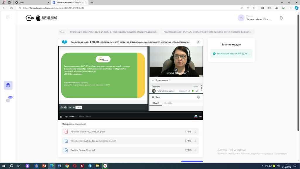Image resolution: width=300 pixels, height=169 pixels.
Task: Click the lesson info icon beside title
Action: tap(198, 42)
